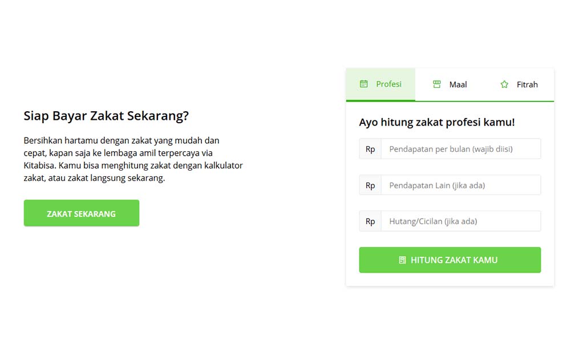Click the heading Siap Bayar Zakat Sekarang?

pos(106,116)
